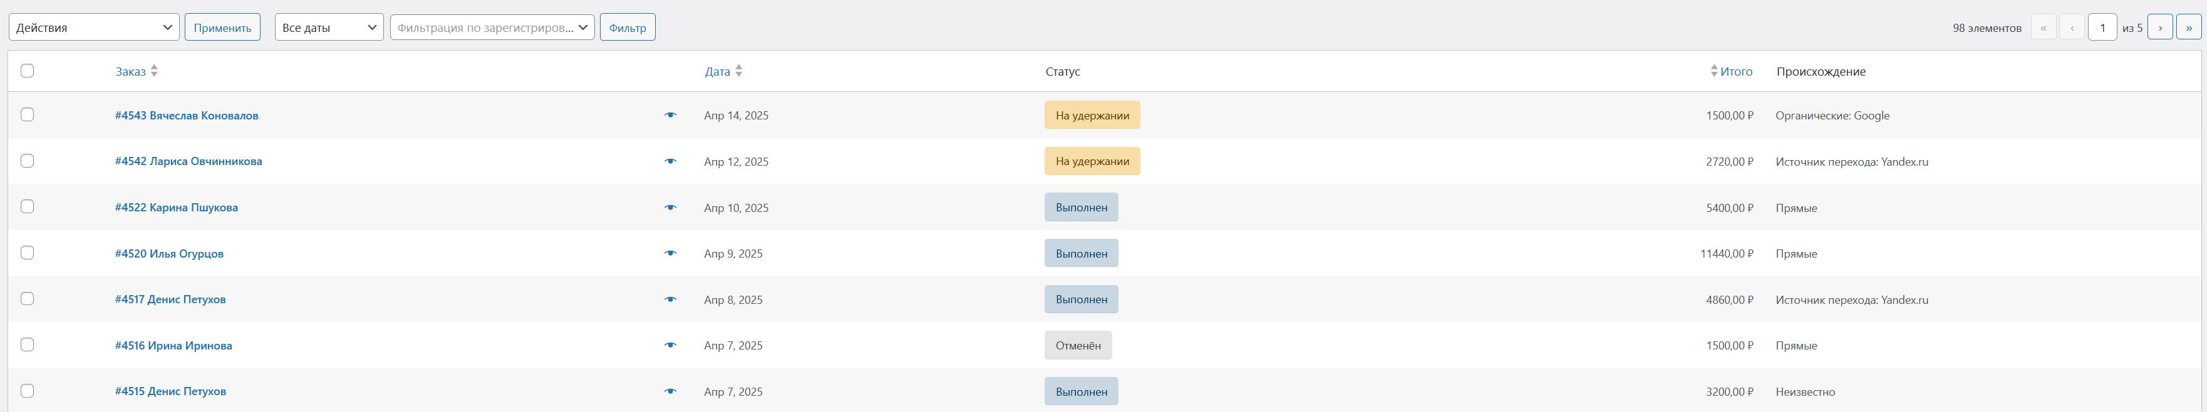Image resolution: width=2207 pixels, height=412 pixels.
Task: Tick the select-all orders checkbox
Action: (28, 71)
